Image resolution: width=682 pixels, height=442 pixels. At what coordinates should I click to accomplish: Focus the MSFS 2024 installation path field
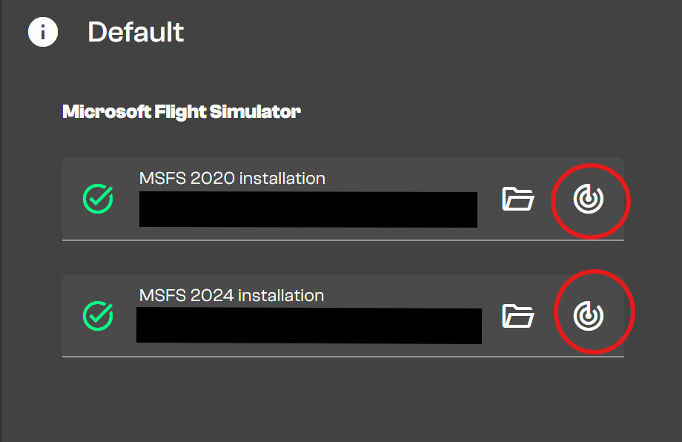tap(308, 326)
